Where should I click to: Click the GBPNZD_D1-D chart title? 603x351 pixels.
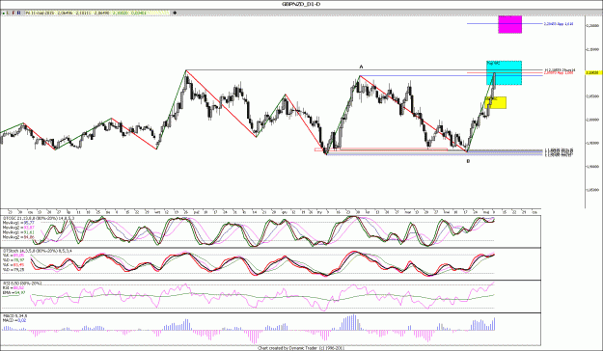click(x=301, y=4)
